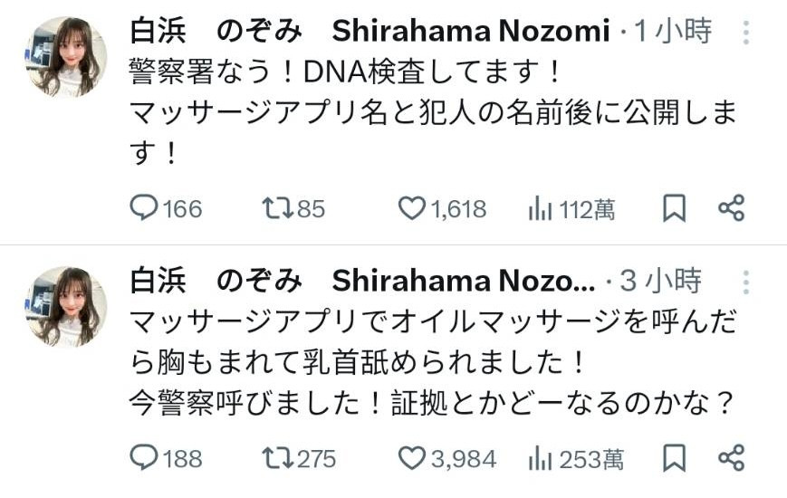Open more options on the 1 小時 tweet

click(746, 33)
